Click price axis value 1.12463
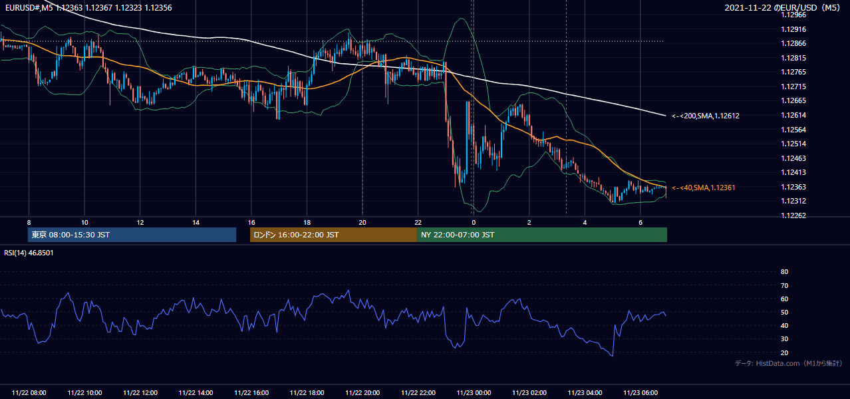The height and width of the screenshot is (399, 850). click(x=793, y=158)
